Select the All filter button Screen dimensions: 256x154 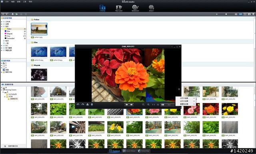(x=240, y=14)
